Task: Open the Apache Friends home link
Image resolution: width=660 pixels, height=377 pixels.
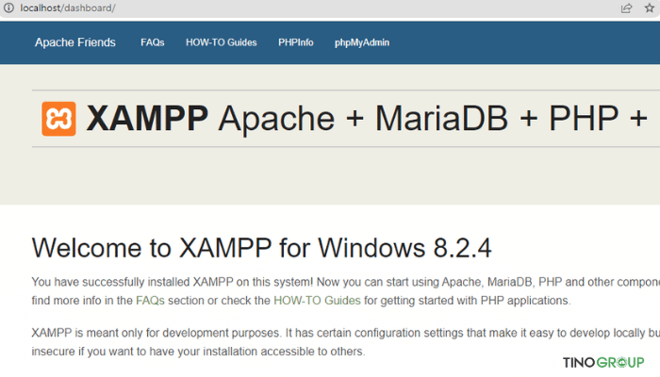Action: (74, 42)
